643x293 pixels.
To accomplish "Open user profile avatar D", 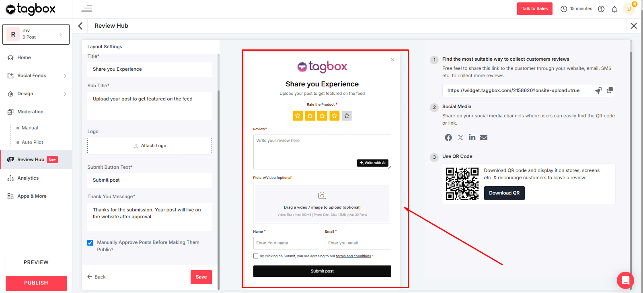I will (x=629, y=9).
